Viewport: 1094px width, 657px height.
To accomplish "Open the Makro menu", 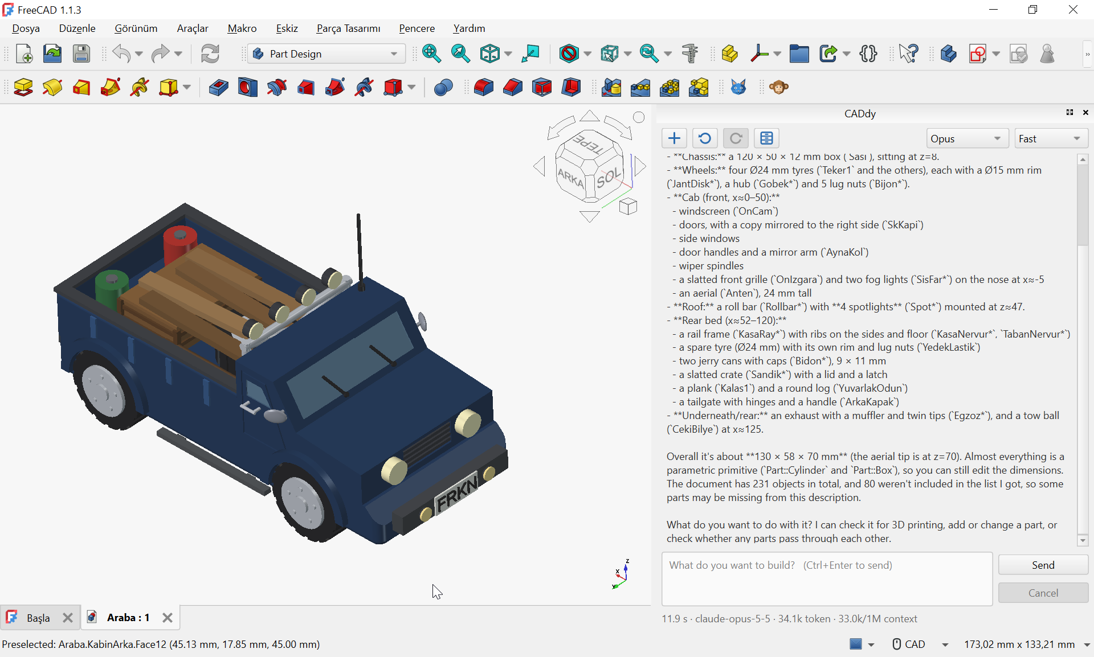I will [242, 28].
